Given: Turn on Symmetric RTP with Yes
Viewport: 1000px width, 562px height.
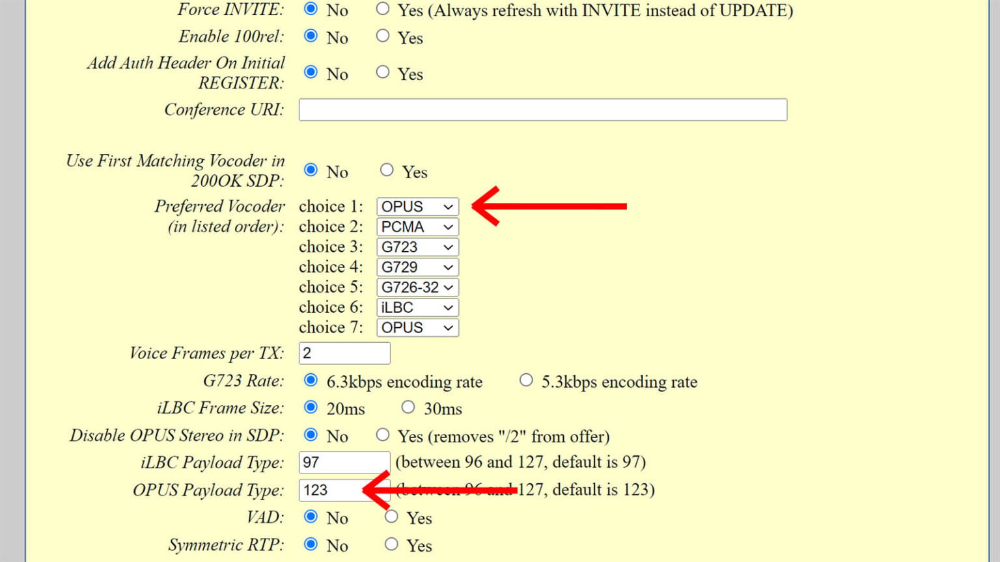Looking at the screenshot, I should [391, 544].
